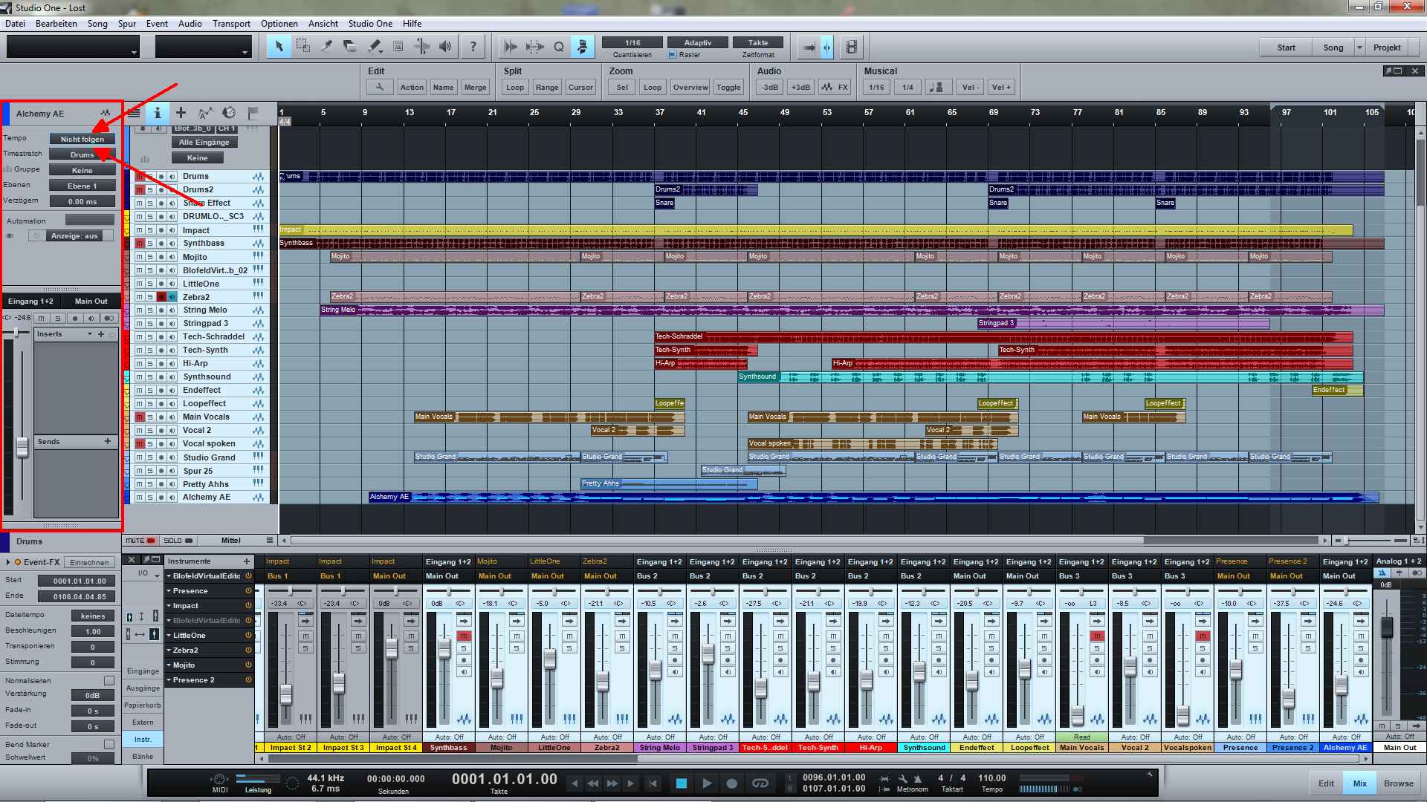Select the Mute tool
Screen dimensions: 1427x802
point(398,47)
